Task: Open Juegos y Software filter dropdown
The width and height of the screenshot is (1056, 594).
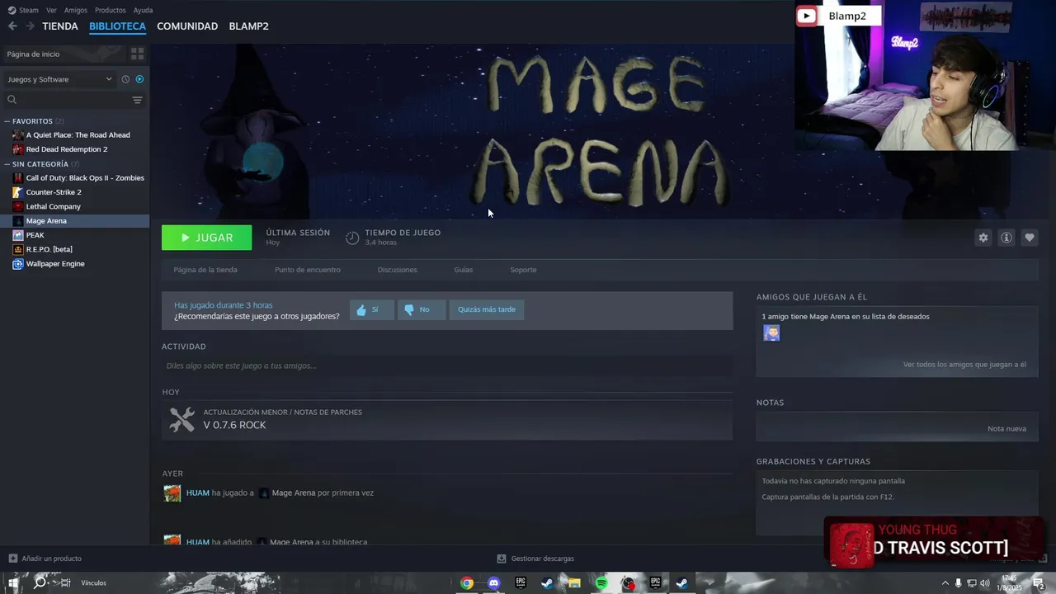Action: coord(59,79)
